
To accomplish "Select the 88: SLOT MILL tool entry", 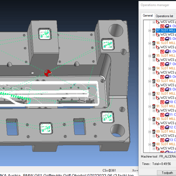I will click(x=166, y=144).
